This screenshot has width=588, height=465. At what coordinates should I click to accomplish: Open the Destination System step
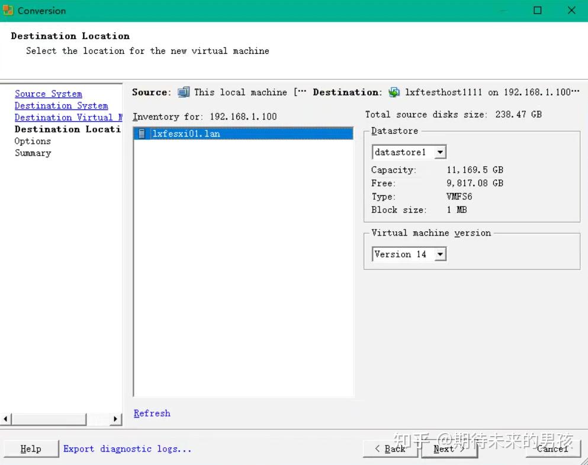coord(61,105)
